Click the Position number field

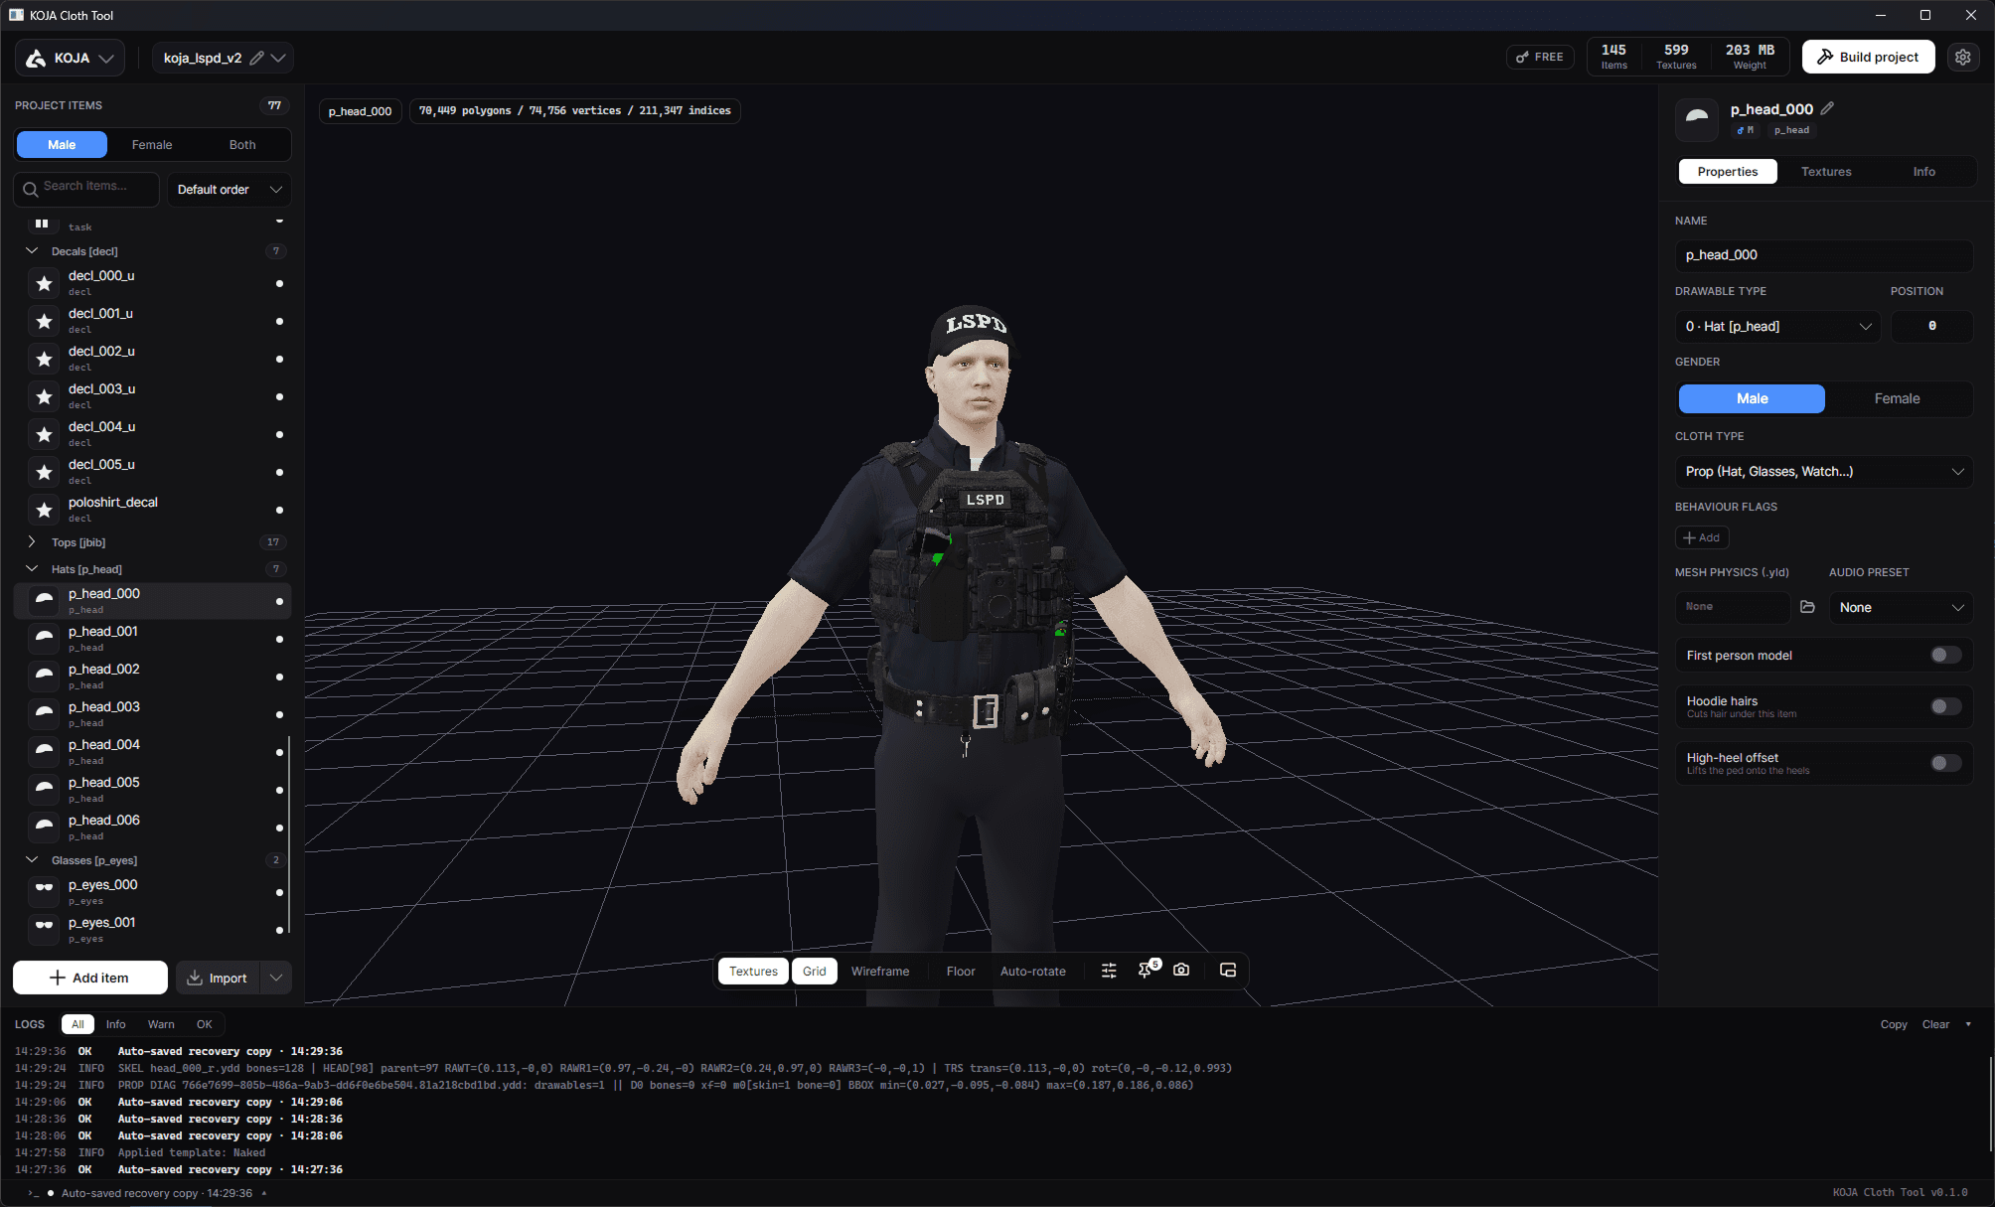click(x=1931, y=327)
